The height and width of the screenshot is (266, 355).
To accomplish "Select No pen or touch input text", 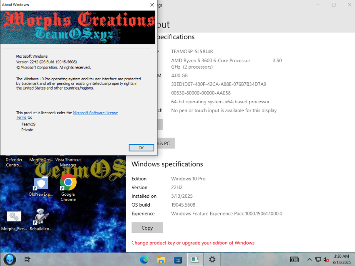I will [x=224, y=110].
